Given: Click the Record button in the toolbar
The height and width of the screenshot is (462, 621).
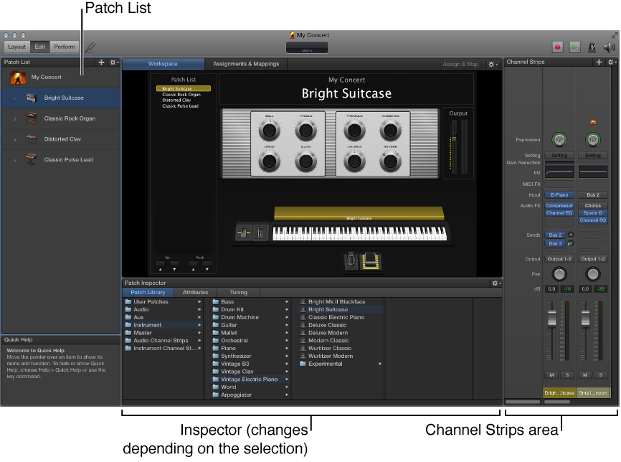Looking at the screenshot, I should point(558,47).
